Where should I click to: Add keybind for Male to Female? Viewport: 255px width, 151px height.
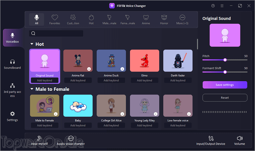[45, 125]
